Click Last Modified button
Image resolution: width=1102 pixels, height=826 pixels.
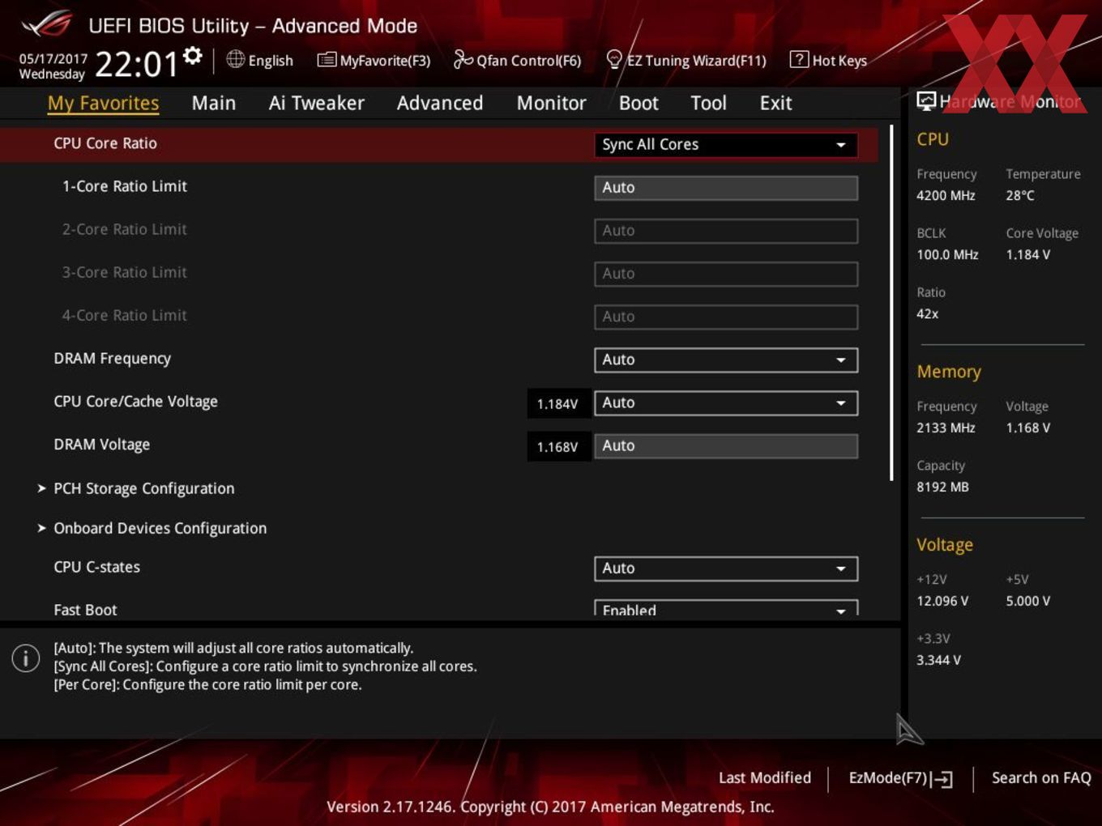765,778
